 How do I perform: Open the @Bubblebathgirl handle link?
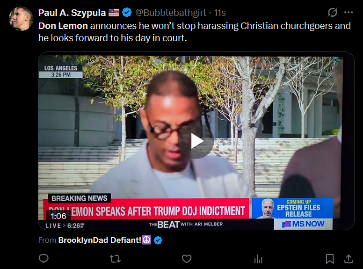170,13
